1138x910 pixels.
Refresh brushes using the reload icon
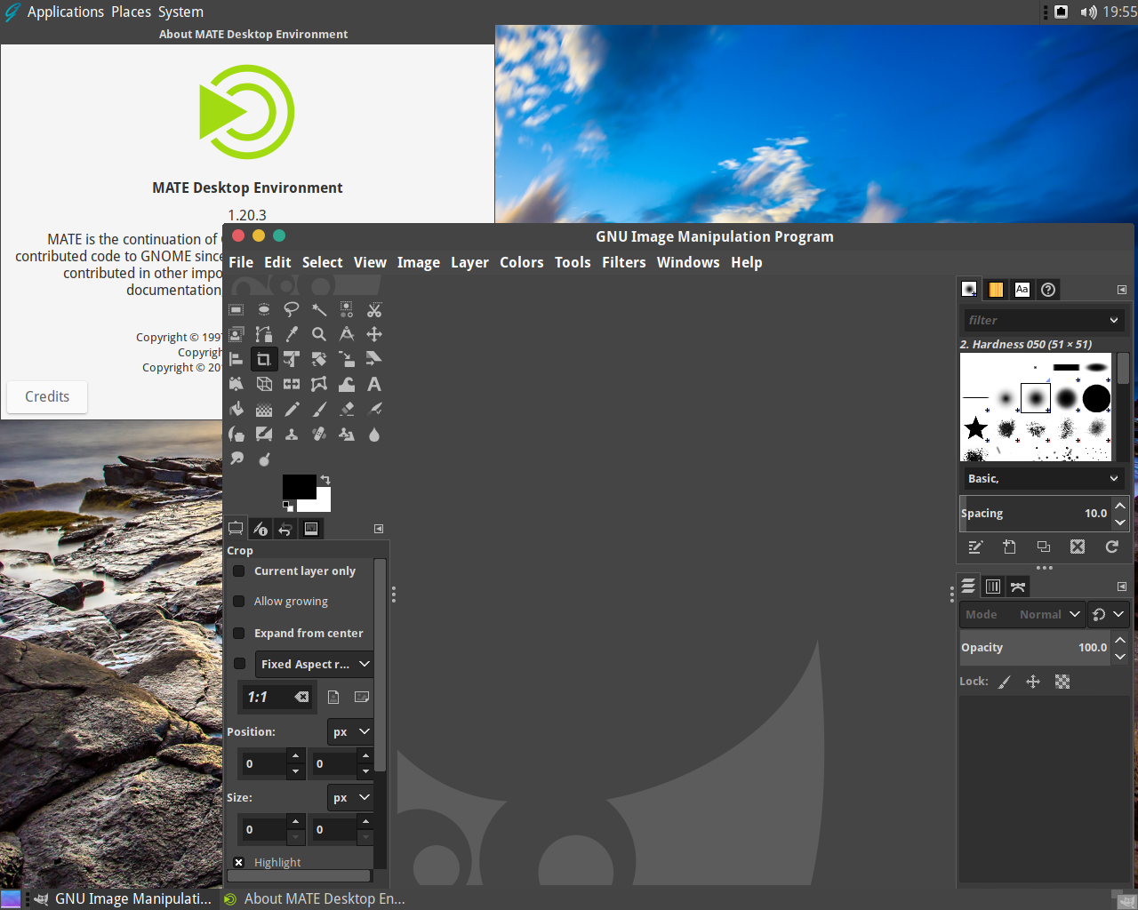[1111, 547]
